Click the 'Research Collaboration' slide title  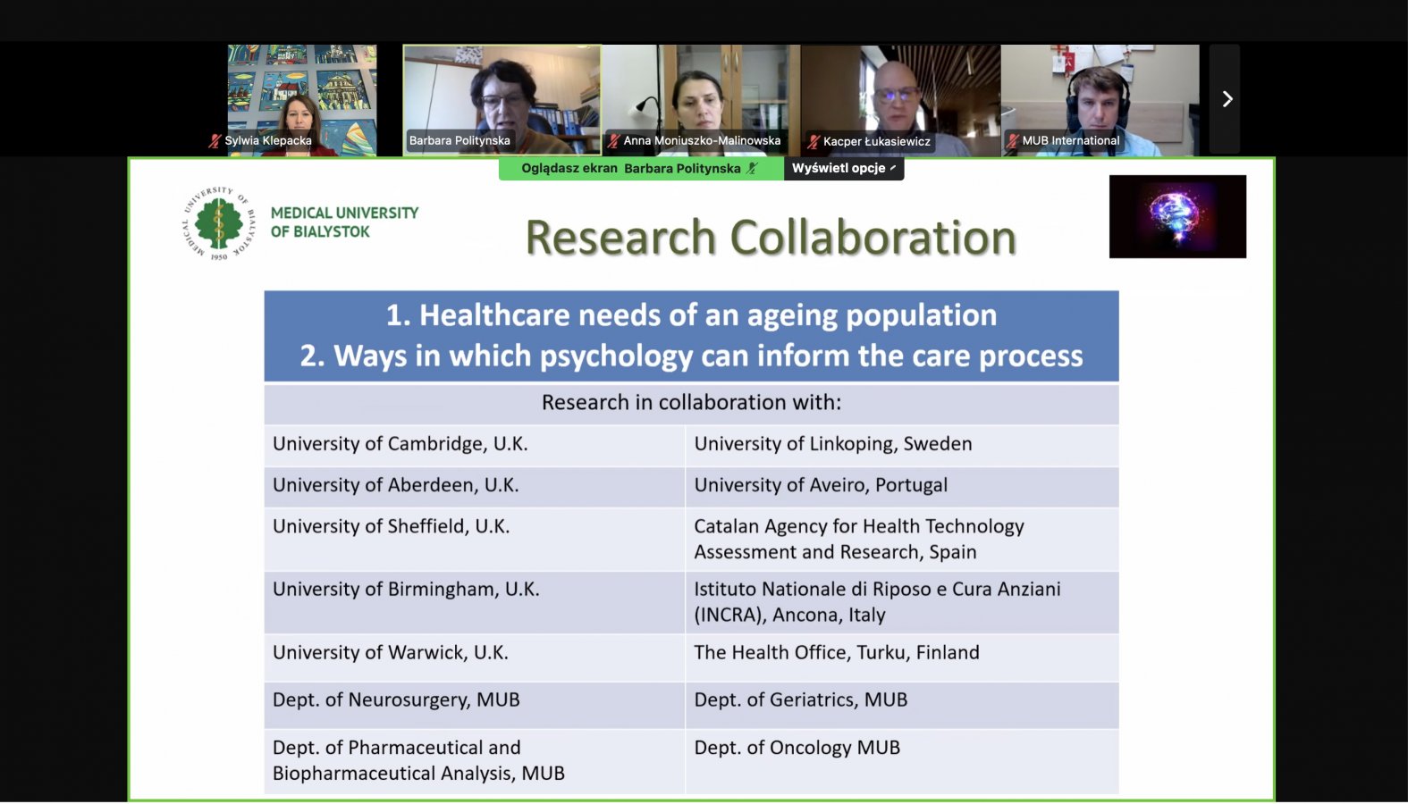[771, 238]
